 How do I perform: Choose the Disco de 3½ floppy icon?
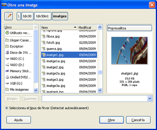tap(7, 52)
